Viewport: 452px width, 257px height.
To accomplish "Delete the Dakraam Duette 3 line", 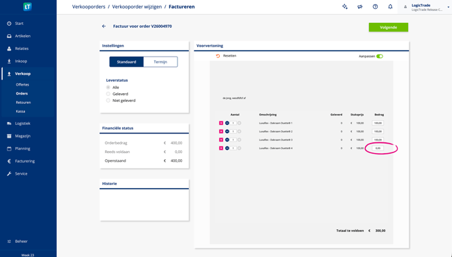I will click(x=221, y=140).
